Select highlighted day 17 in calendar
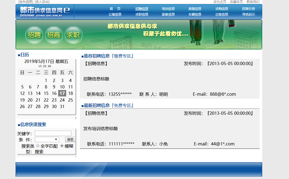The width and height of the screenshot is (289, 179). (62, 93)
